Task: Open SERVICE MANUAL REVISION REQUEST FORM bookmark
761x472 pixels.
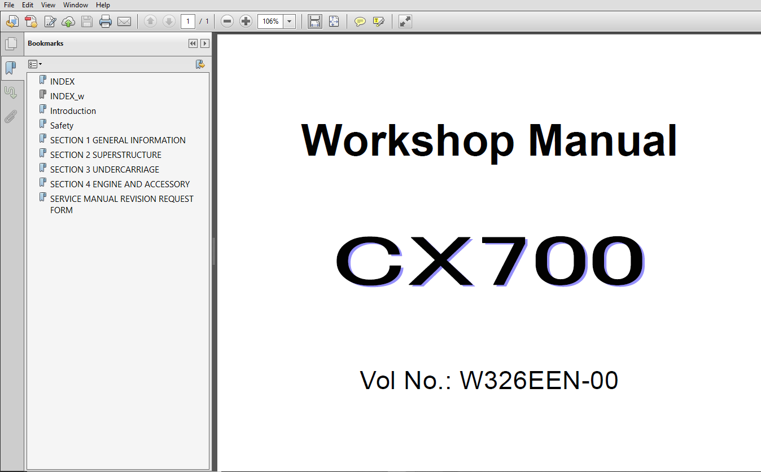Action: coord(121,205)
